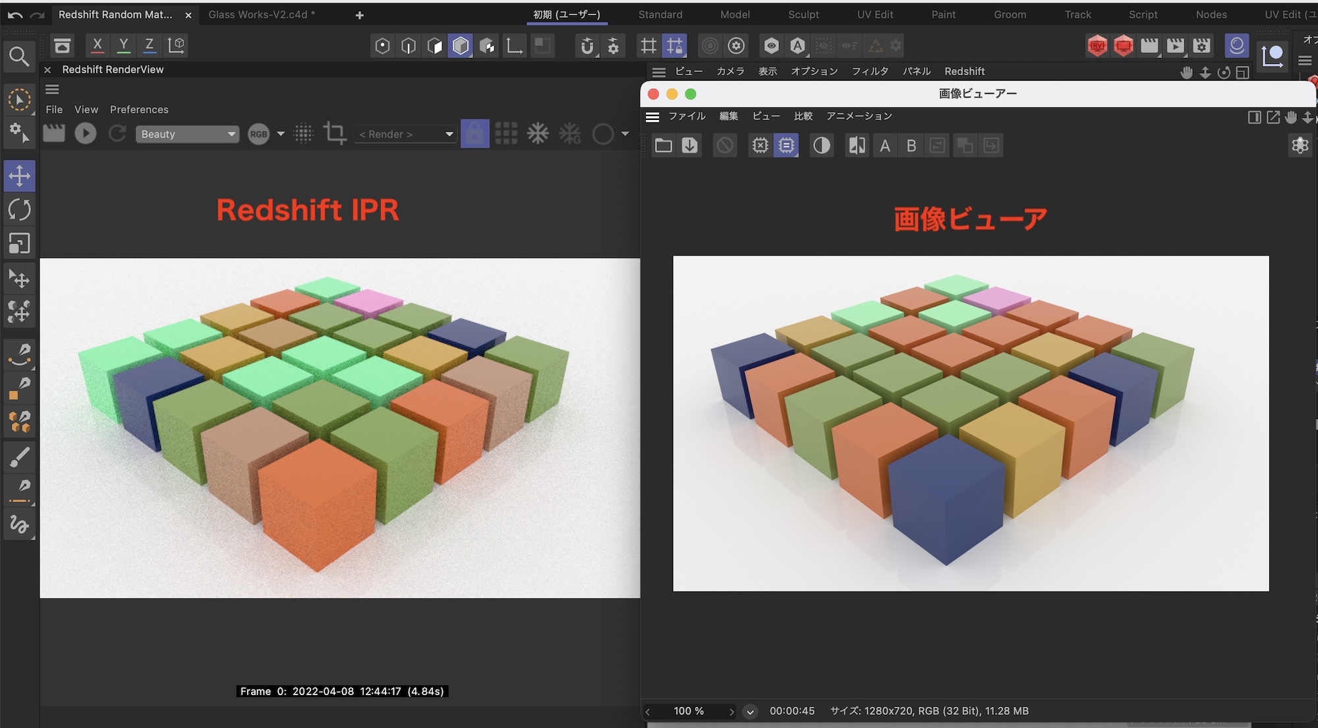Open the アニメーション menu
This screenshot has width=1318, height=728.
tap(859, 116)
